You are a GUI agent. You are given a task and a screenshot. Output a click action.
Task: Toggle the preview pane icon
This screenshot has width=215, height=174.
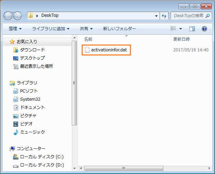coord(192,29)
